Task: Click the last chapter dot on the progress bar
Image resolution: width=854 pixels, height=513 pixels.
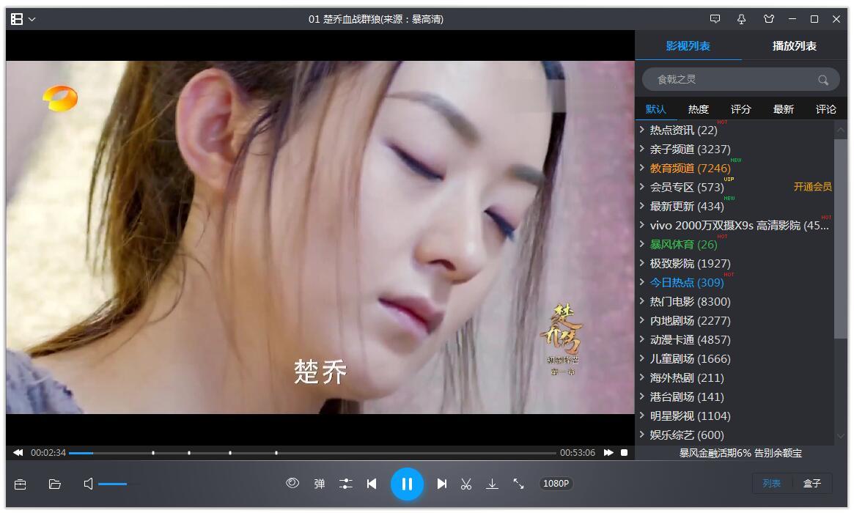Action: tap(276, 453)
